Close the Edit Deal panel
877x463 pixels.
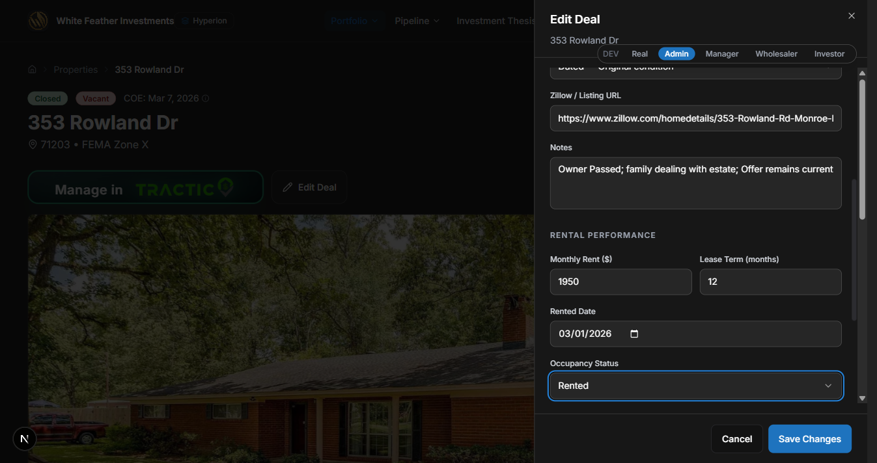pos(852,16)
